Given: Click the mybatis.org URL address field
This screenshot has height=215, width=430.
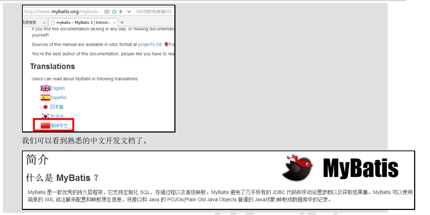Looking at the screenshot, I should pyautogui.click(x=62, y=12).
